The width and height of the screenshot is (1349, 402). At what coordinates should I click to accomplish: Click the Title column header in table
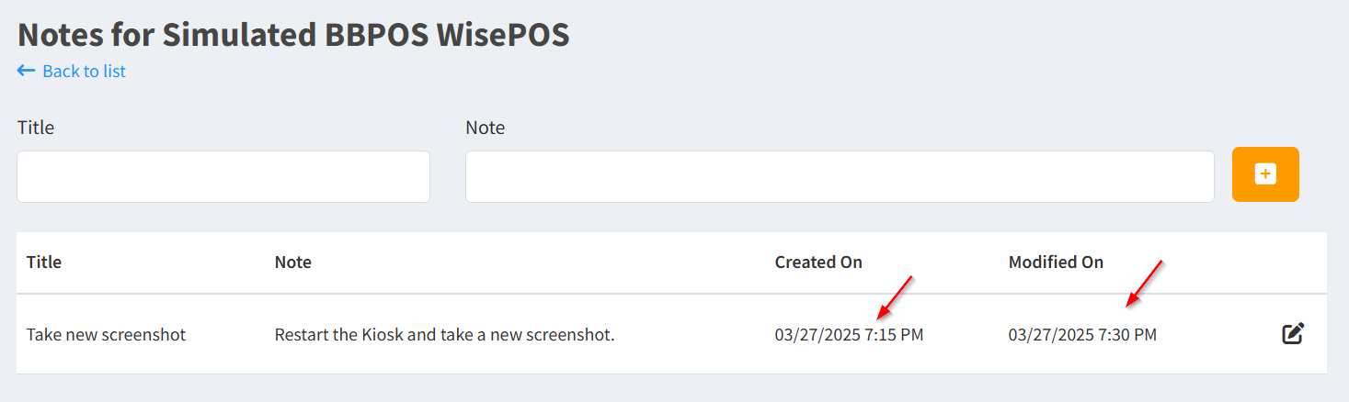[44, 262]
